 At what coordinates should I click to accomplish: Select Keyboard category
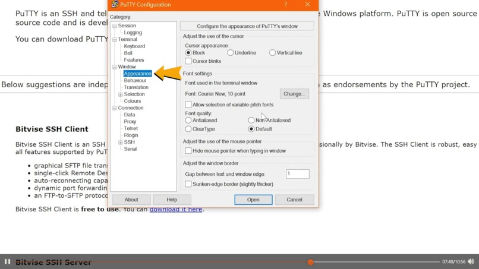click(134, 46)
